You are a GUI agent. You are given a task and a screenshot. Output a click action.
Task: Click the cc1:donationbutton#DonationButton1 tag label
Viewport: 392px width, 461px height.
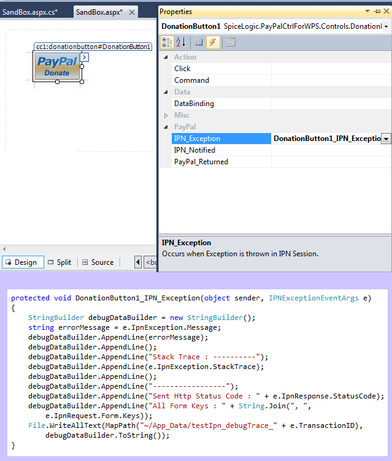point(93,47)
